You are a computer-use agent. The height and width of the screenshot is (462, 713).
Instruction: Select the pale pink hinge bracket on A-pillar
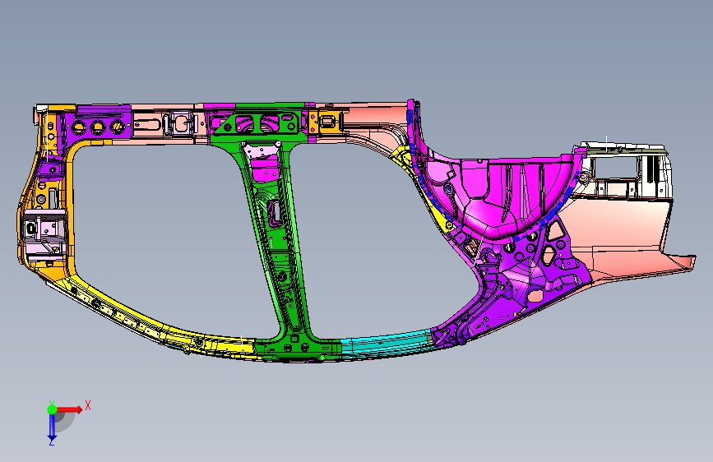(44, 234)
